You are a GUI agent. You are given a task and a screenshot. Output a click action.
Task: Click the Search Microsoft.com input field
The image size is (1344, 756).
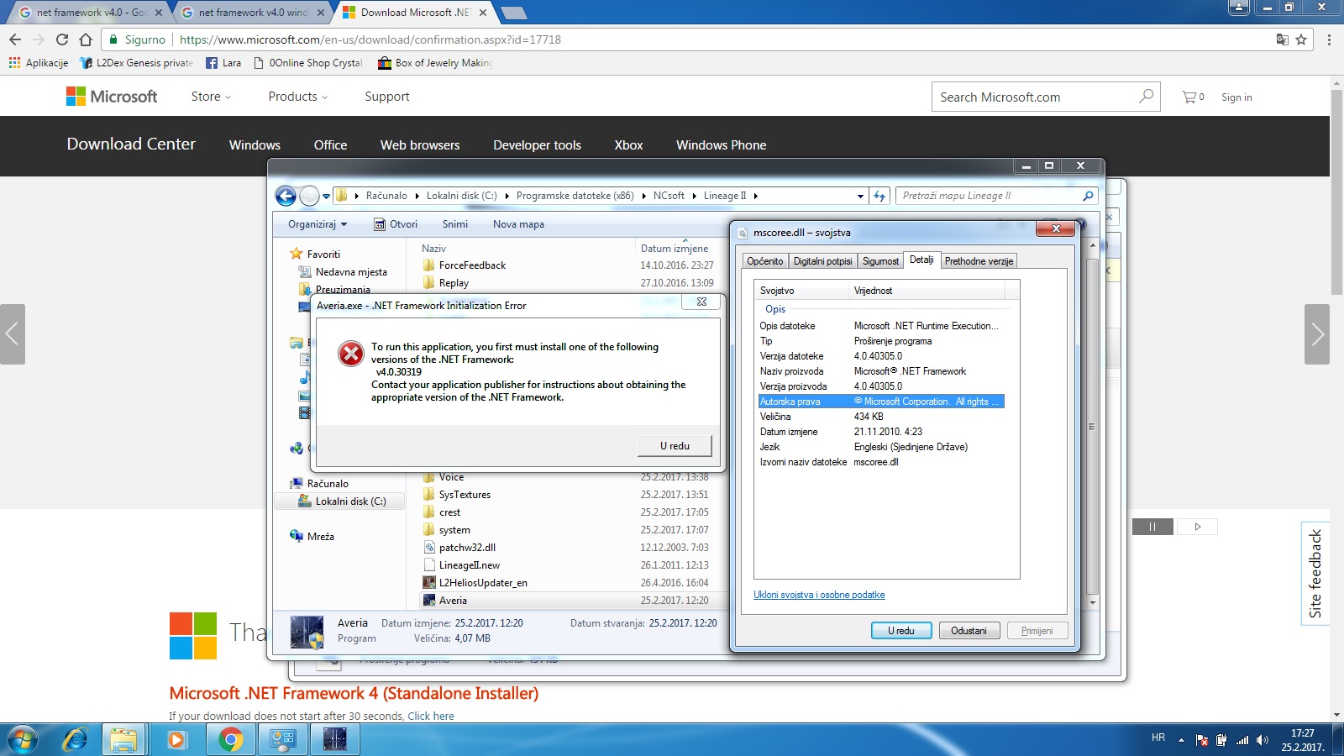pyautogui.click(x=1033, y=97)
